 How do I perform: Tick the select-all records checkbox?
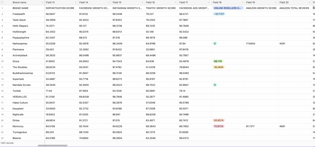click(2, 2)
